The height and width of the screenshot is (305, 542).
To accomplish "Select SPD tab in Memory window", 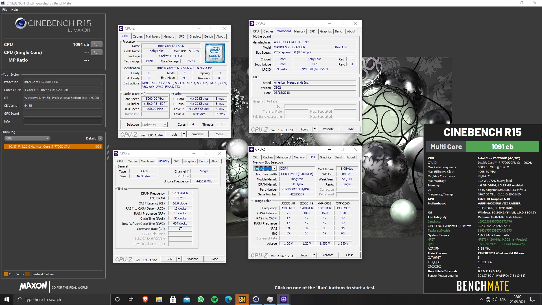I will [x=176, y=161].
